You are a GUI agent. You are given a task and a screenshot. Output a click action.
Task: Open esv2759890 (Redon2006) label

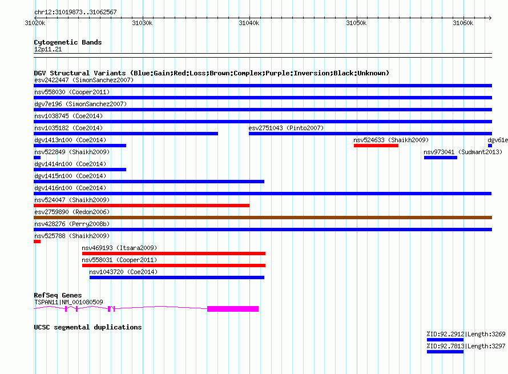72,212
